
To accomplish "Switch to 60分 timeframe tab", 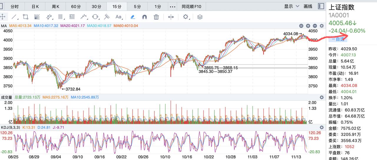I will [76, 6].
